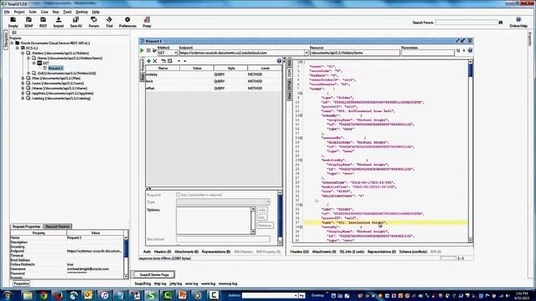Submit the request with the green play arrow

[x=142, y=50]
